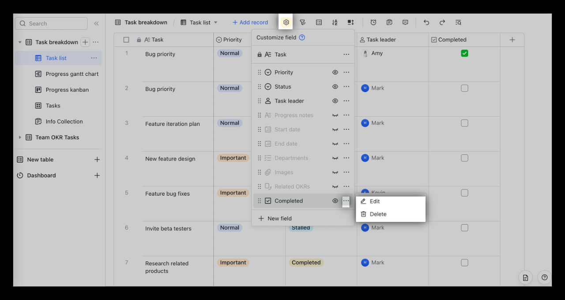Screen dimensions: 565x300
Task: Hide the Priority field via eye icon
Action: (x=335, y=72)
